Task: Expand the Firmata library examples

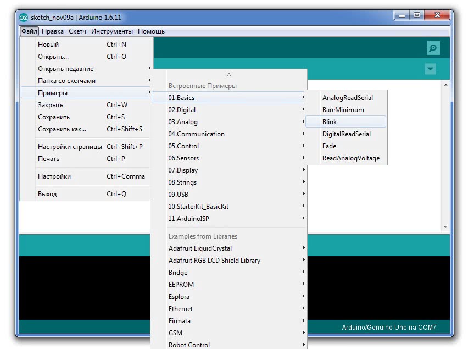Action: 180,321
